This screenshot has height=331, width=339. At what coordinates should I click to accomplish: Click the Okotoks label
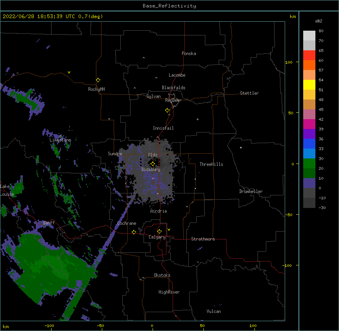162,275
